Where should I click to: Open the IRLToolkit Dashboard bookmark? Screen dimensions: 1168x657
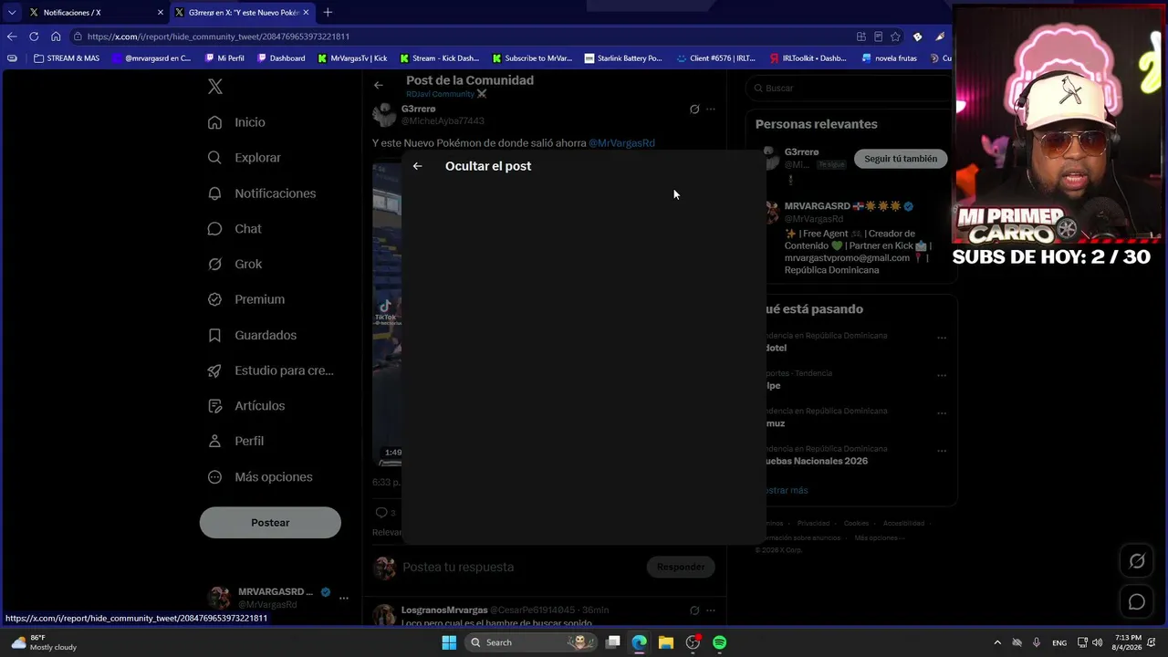point(808,58)
